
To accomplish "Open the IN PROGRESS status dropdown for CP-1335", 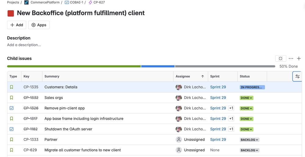I will [x=252, y=87].
